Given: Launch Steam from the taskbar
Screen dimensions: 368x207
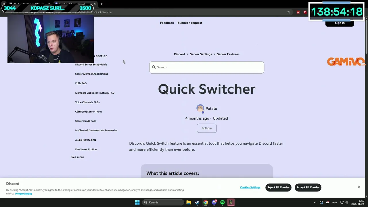Looking at the screenshot, I should (197, 202).
